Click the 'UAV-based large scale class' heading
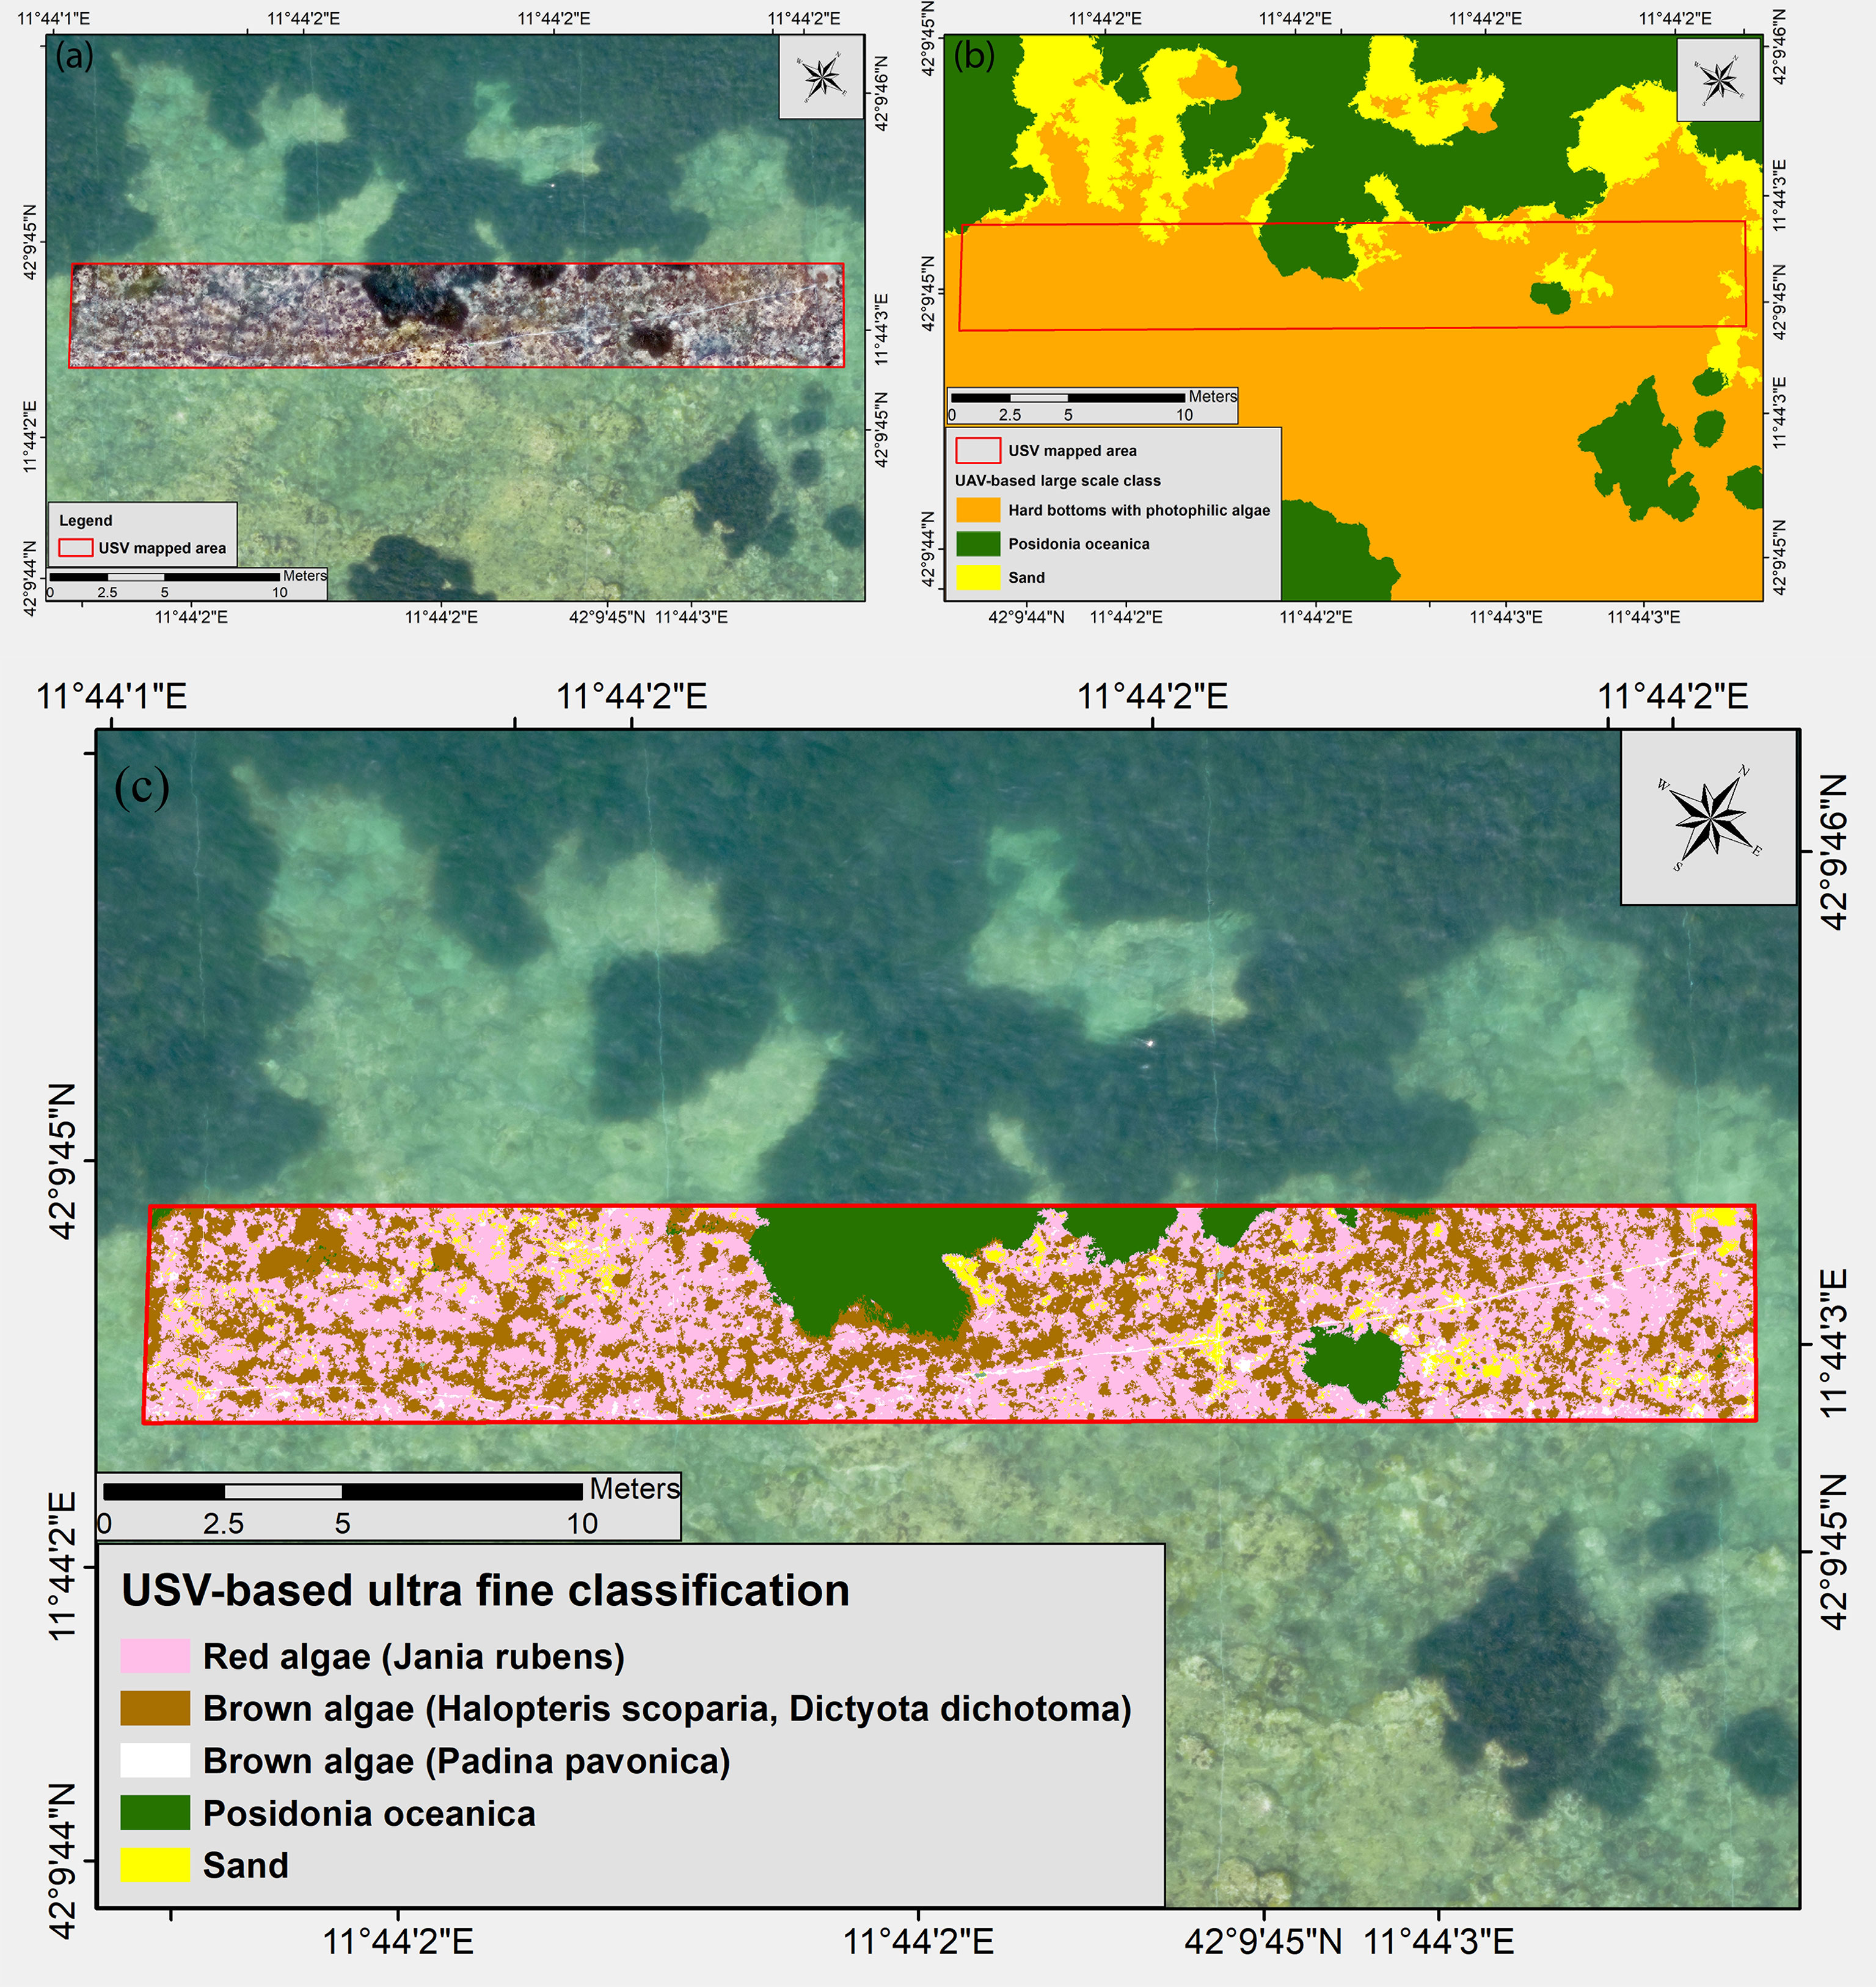Screen dimensions: 1876x1987 click(x=1058, y=481)
